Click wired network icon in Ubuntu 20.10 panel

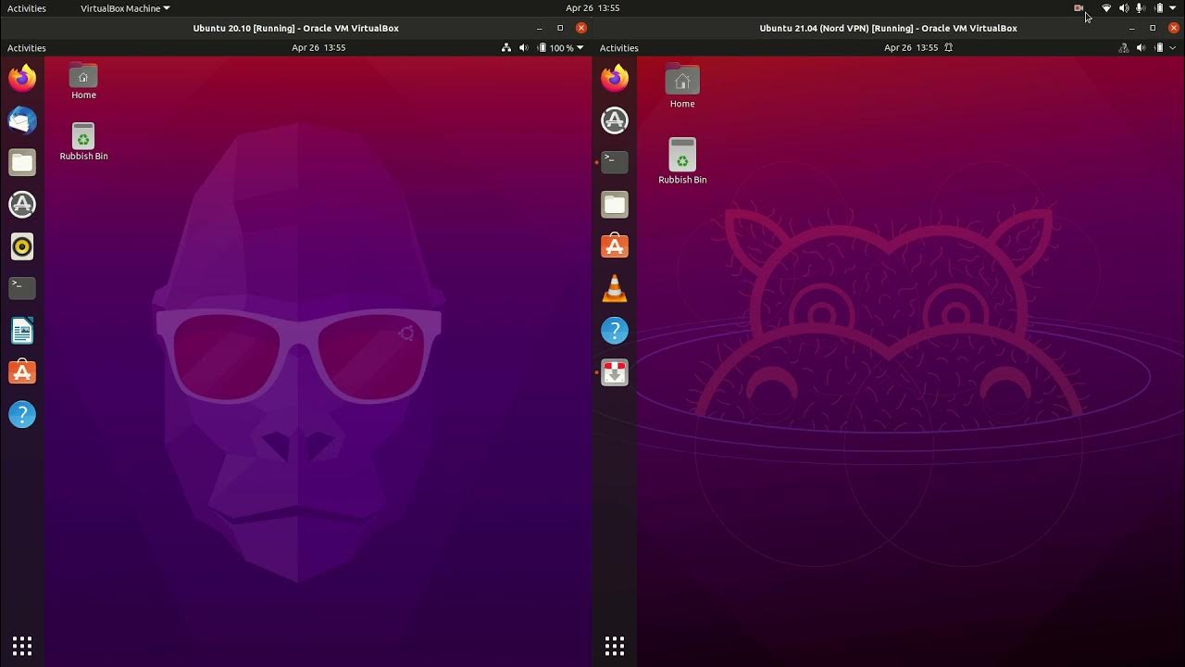506,47
